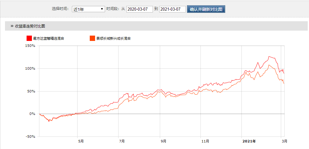309x149 pixels.
Task: Toggle the 易方达蓝筹精选混合 legend label
Action: [x=48, y=38]
